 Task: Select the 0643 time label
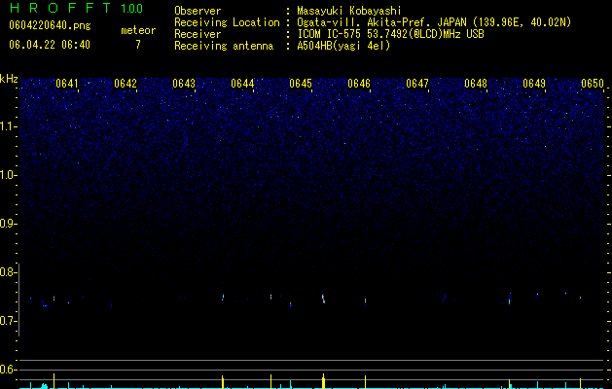pyautogui.click(x=184, y=84)
